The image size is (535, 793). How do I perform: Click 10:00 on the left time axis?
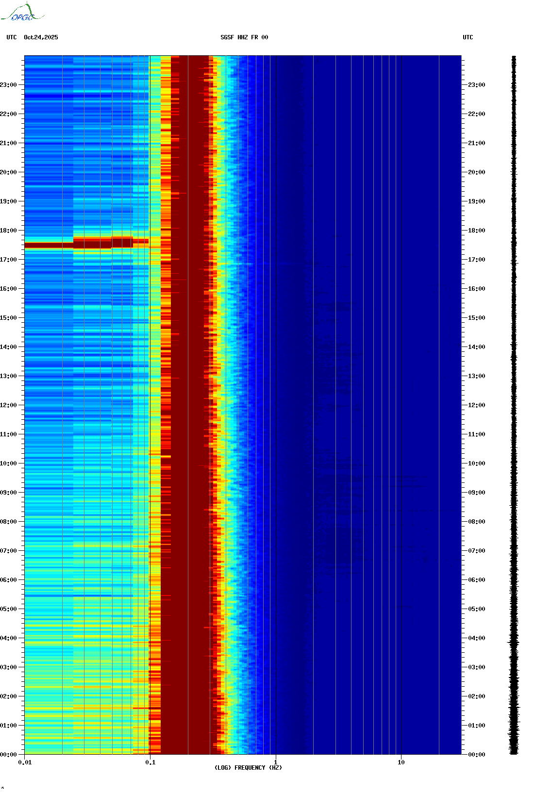click(x=8, y=463)
